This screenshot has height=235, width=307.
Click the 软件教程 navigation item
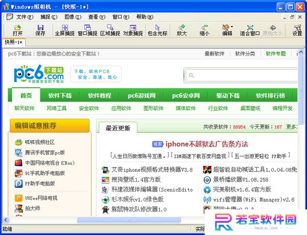[100, 96]
